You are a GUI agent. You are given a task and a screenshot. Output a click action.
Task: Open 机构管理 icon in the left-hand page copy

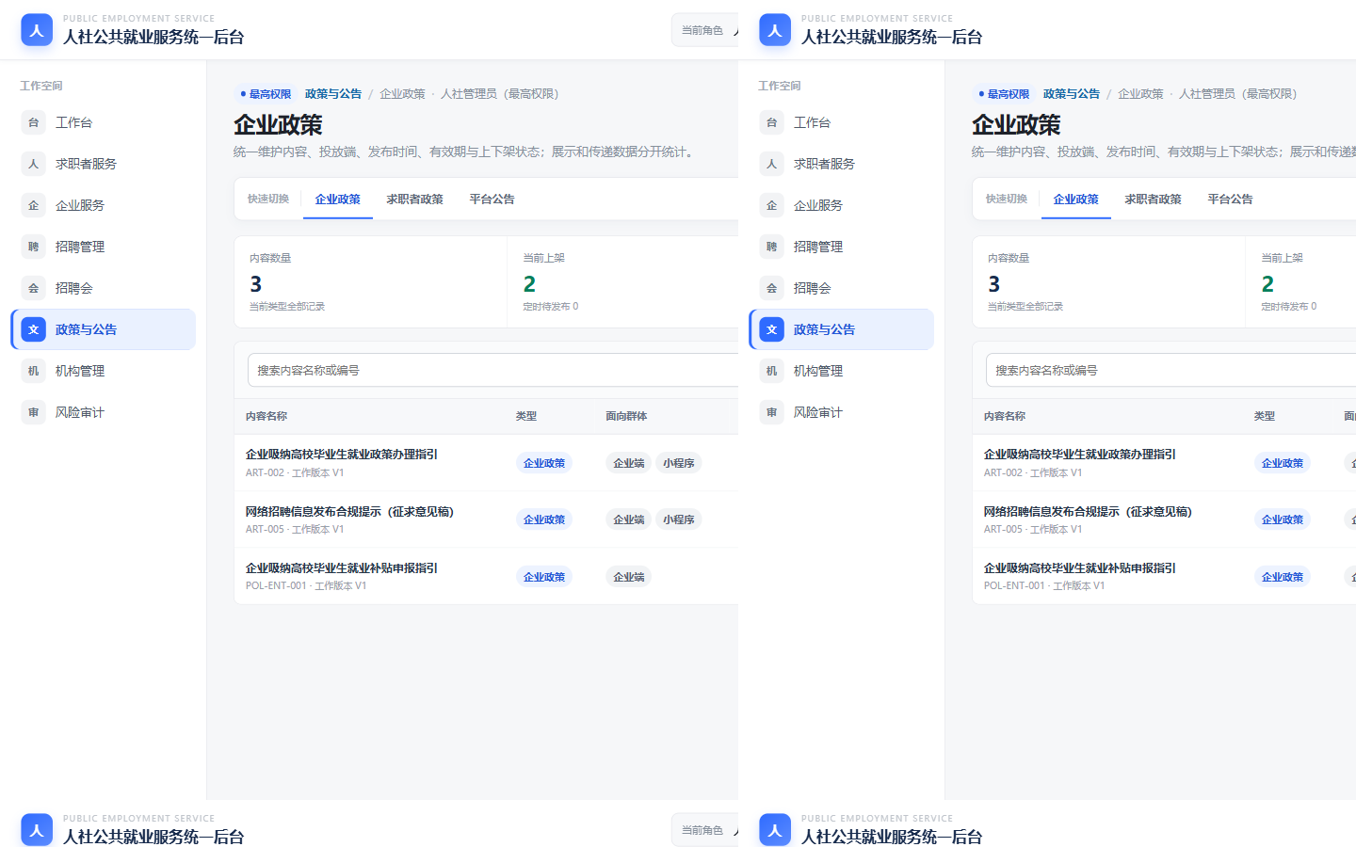point(34,371)
